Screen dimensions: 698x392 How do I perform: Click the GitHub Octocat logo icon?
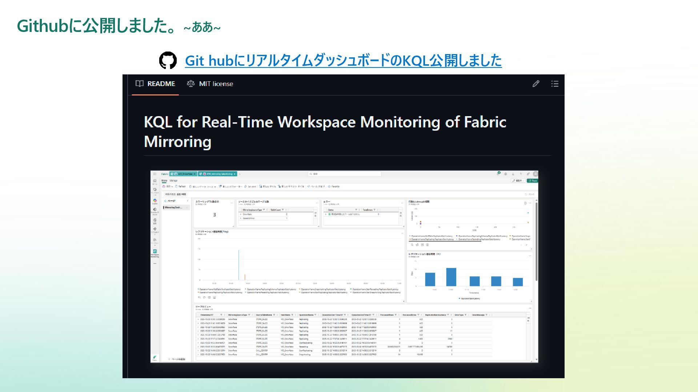point(168,60)
